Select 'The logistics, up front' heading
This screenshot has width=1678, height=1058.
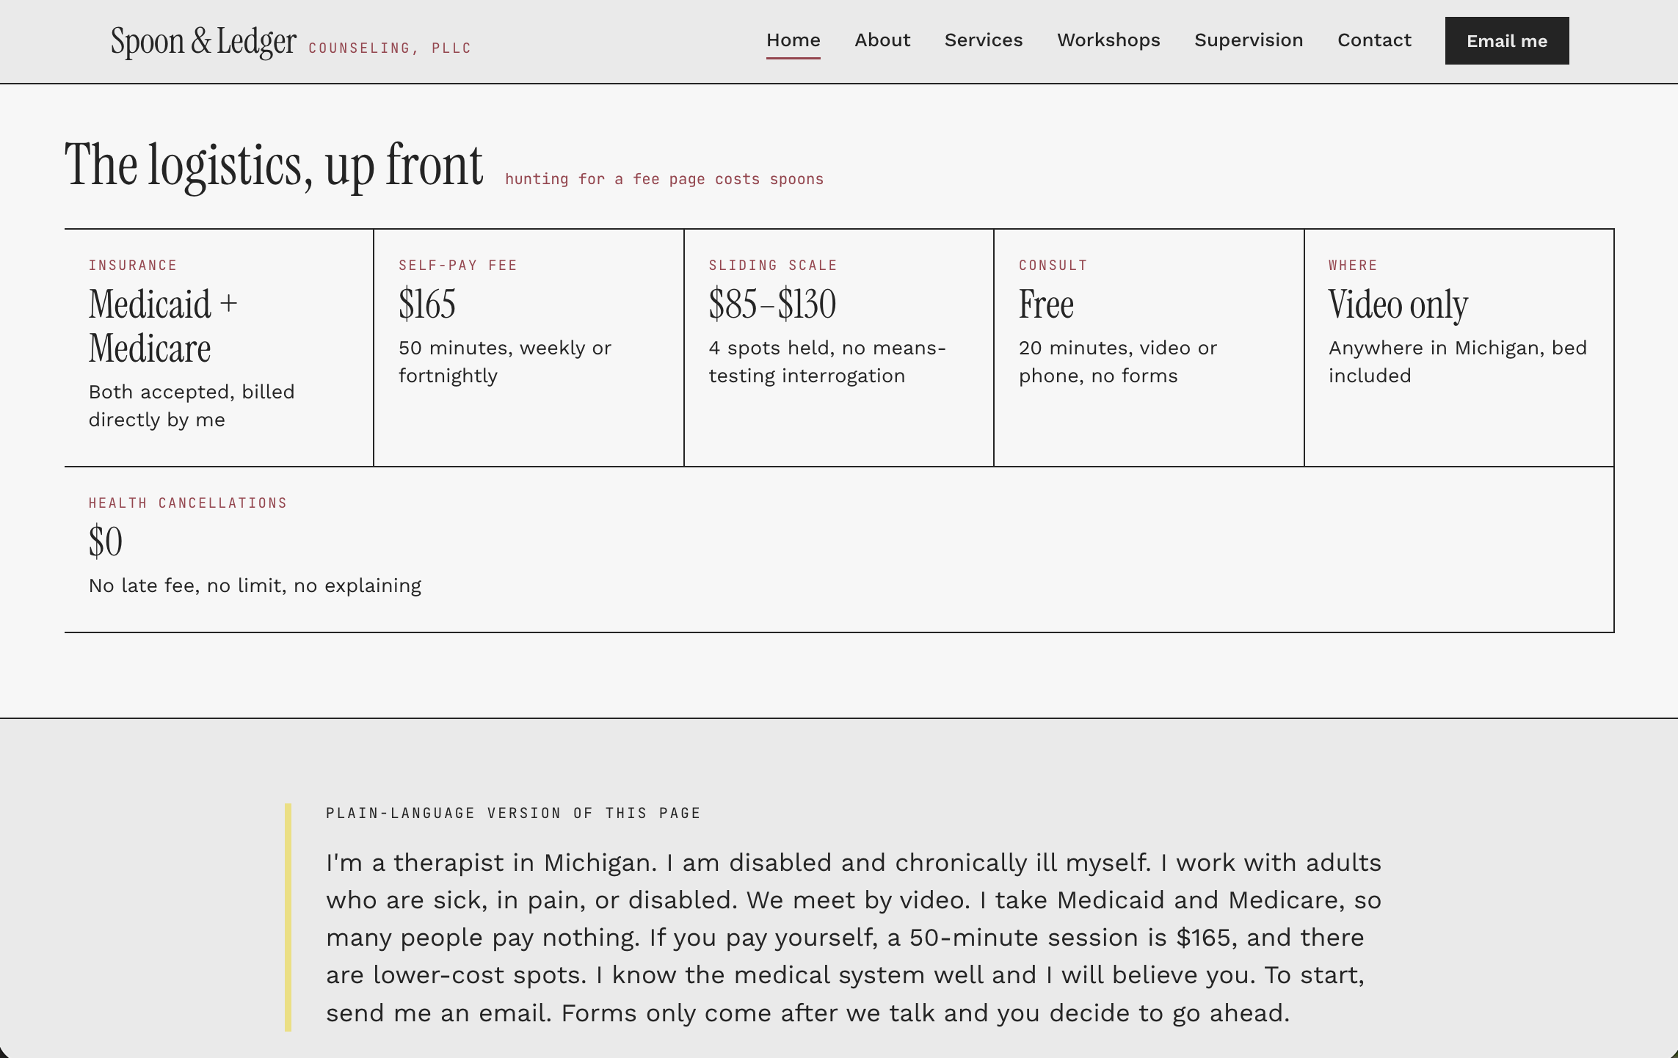pos(274,166)
